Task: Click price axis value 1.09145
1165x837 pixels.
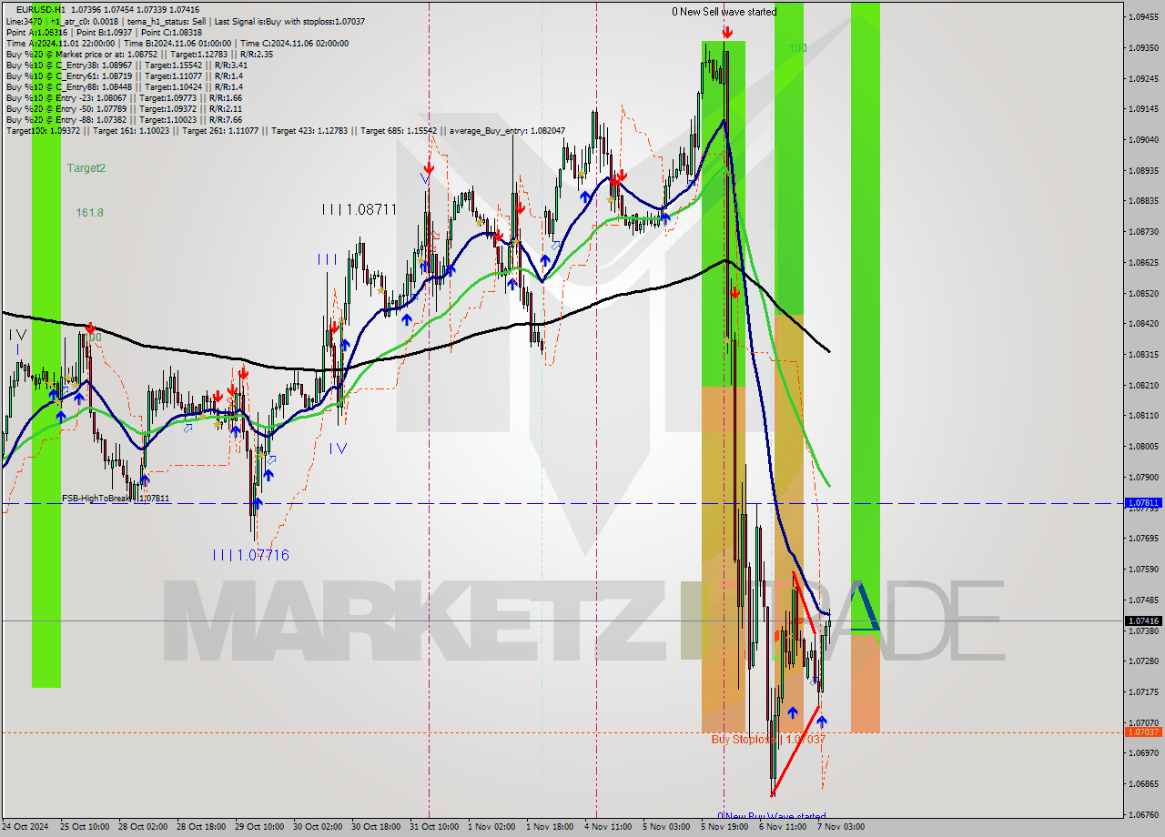Action: pos(1143,109)
